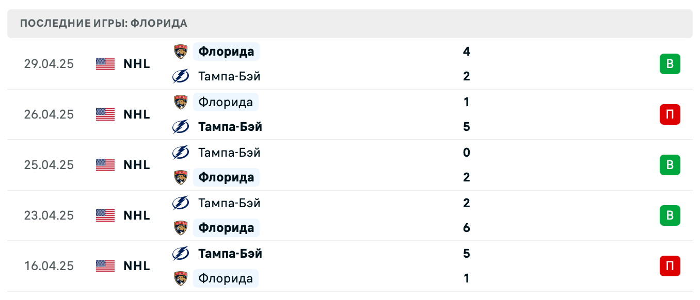
Task: Click the USA flag in the 16.04.25 row
Action: coord(105,266)
